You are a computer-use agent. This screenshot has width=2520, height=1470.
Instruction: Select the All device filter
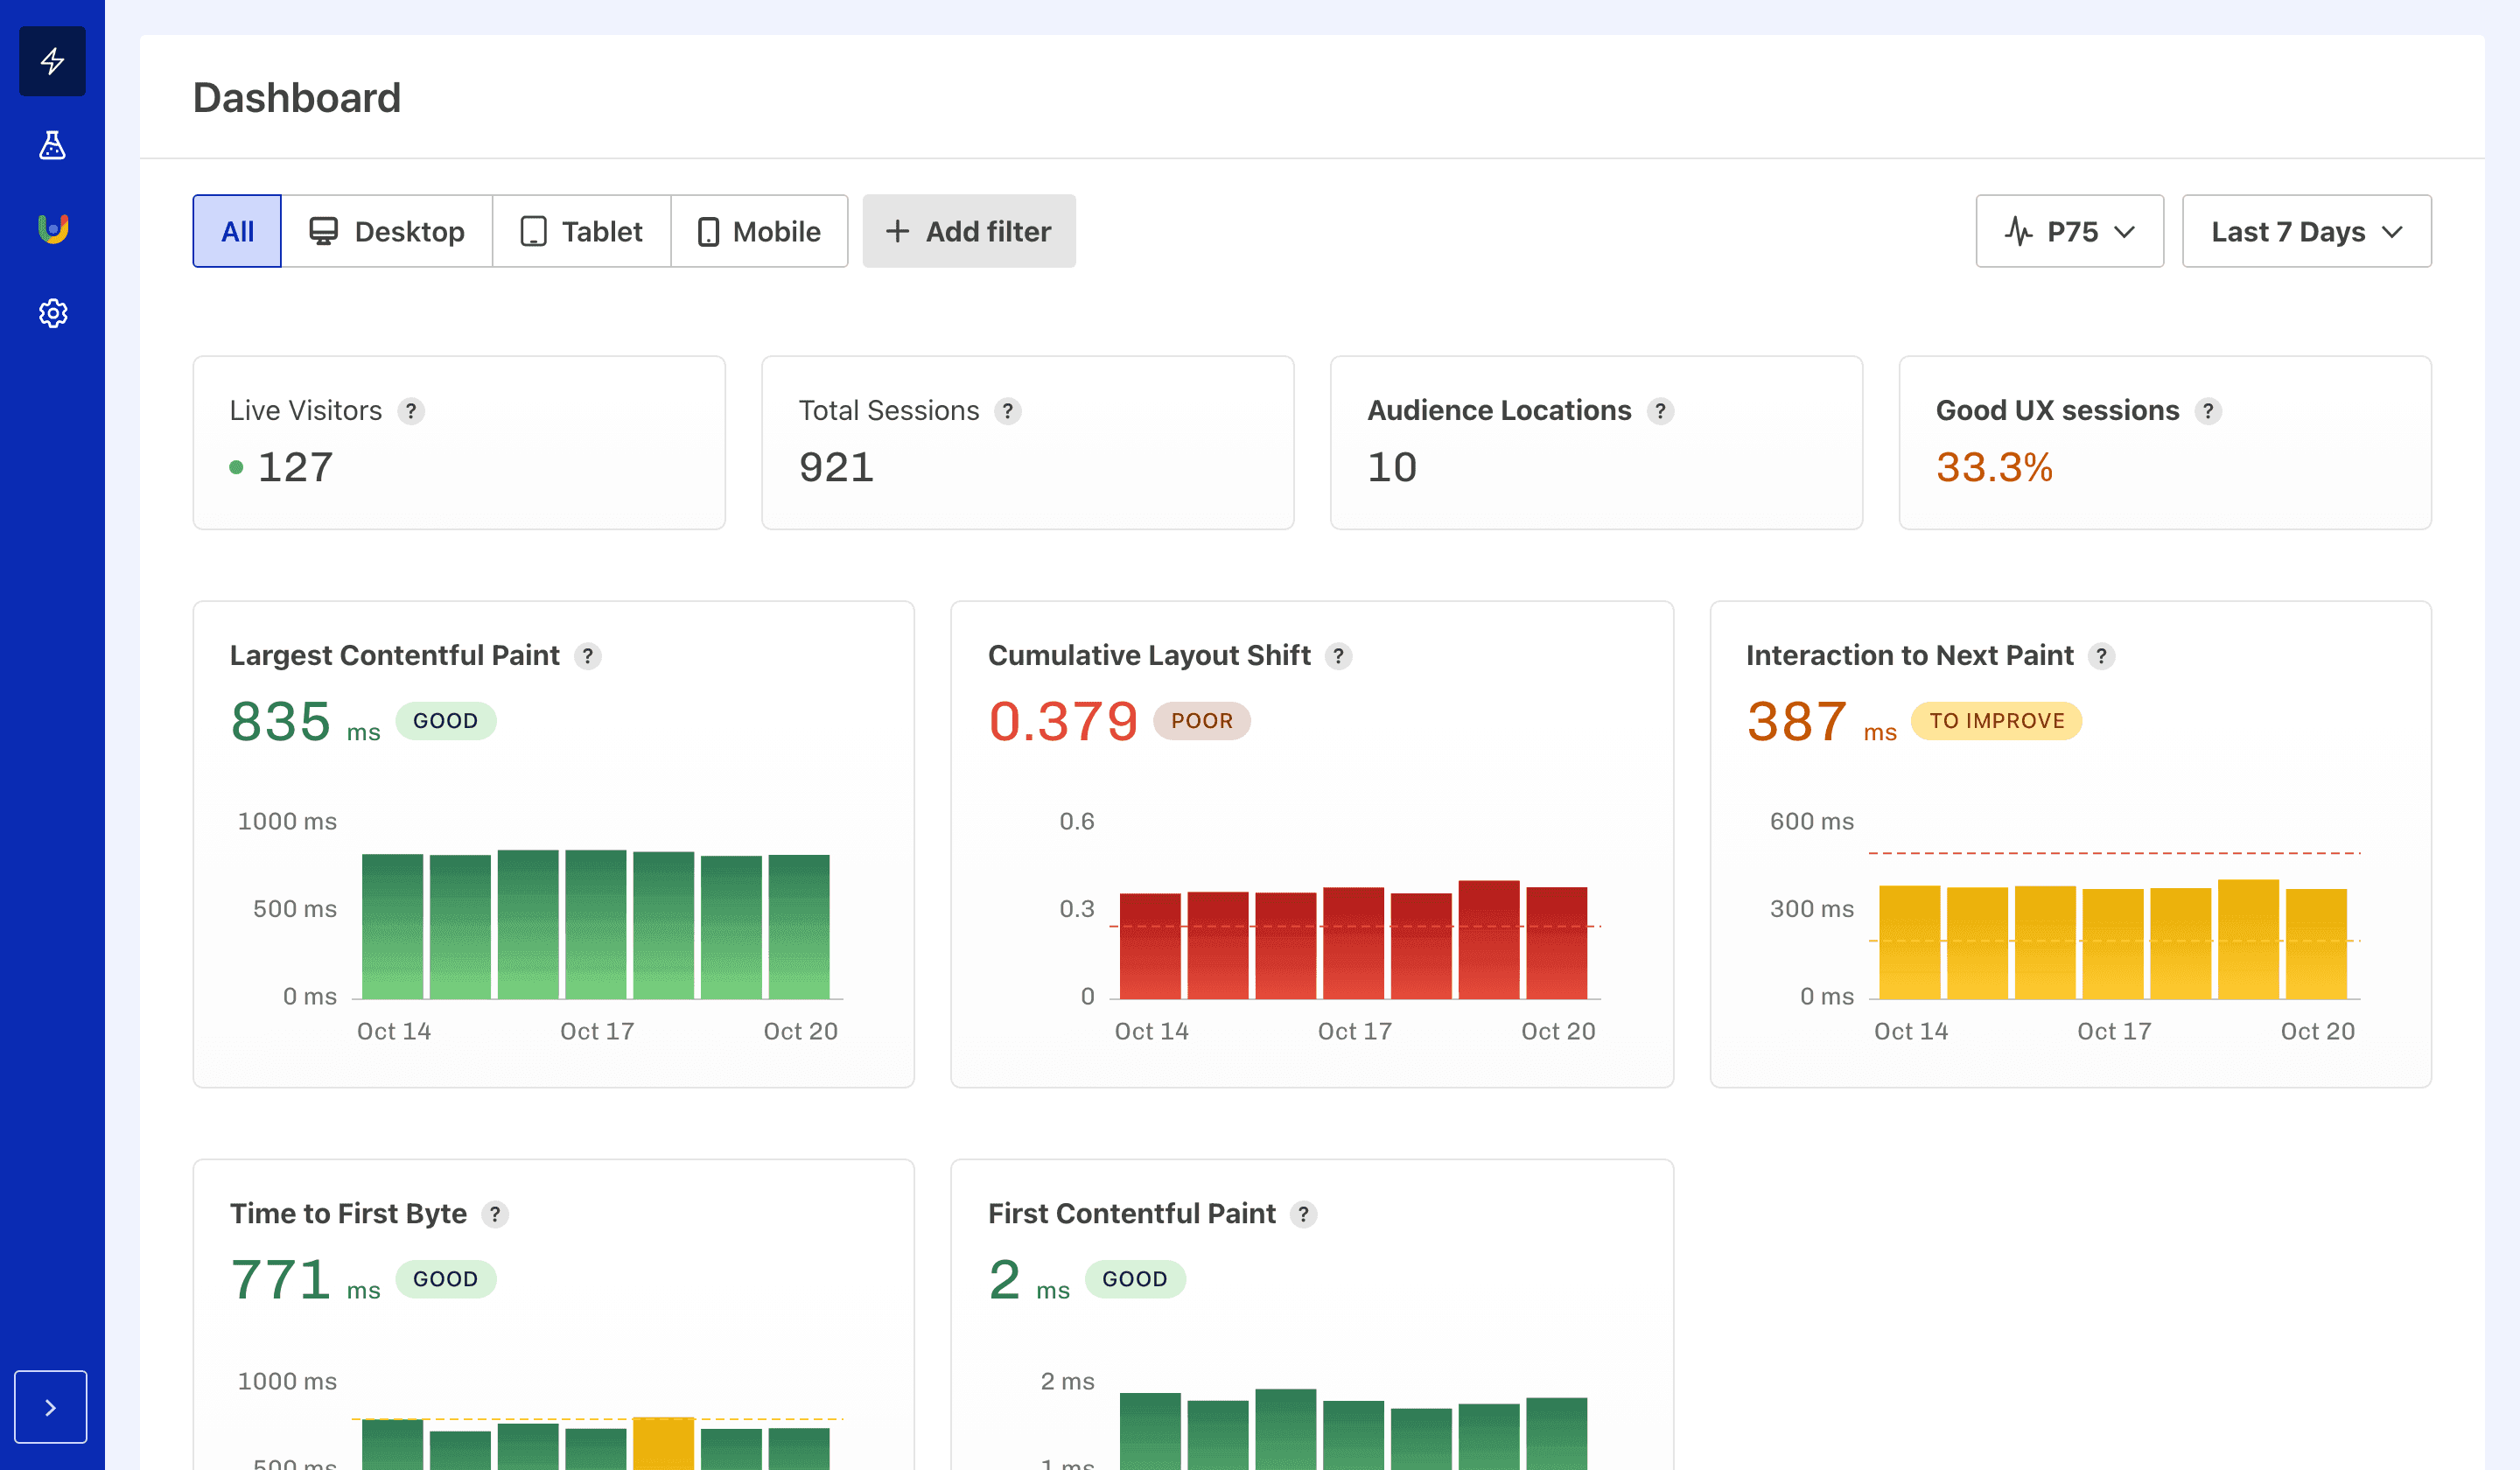[237, 231]
